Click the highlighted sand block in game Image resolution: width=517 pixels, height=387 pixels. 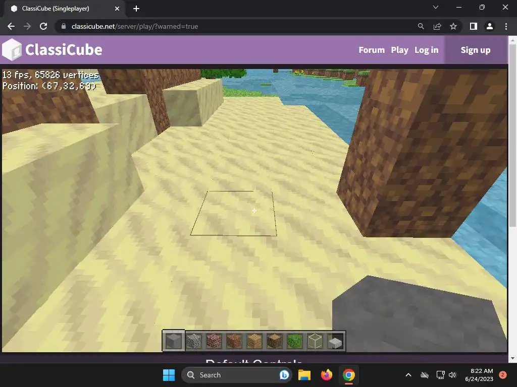click(233, 213)
